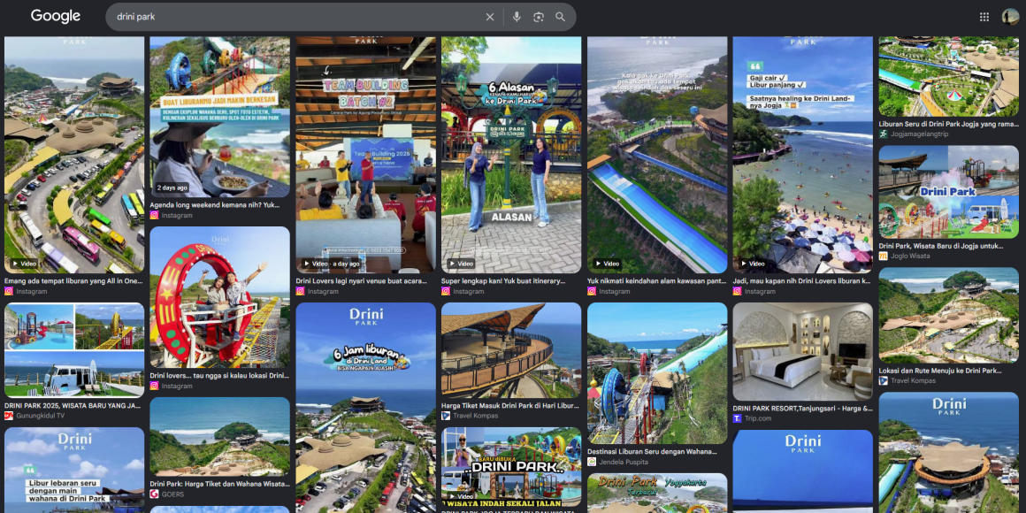Open 'Harga Tiket Masuk Drini Park di Hari Libur' caption
The image size is (1026, 513).
pos(510,405)
